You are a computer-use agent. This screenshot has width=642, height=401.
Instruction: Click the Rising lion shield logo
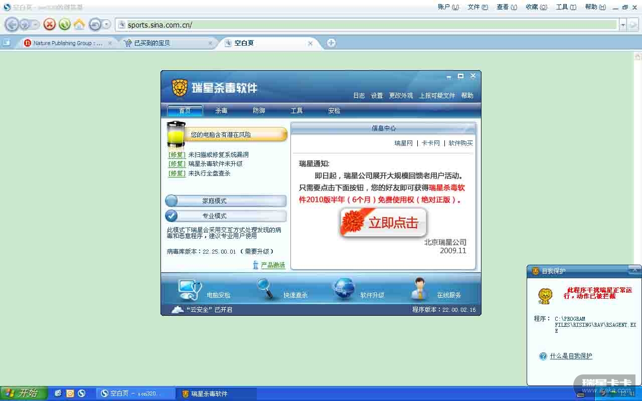[x=180, y=88]
